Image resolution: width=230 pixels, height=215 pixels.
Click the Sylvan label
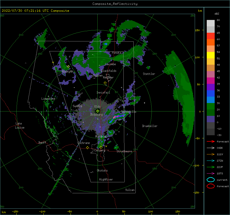point(98,75)
